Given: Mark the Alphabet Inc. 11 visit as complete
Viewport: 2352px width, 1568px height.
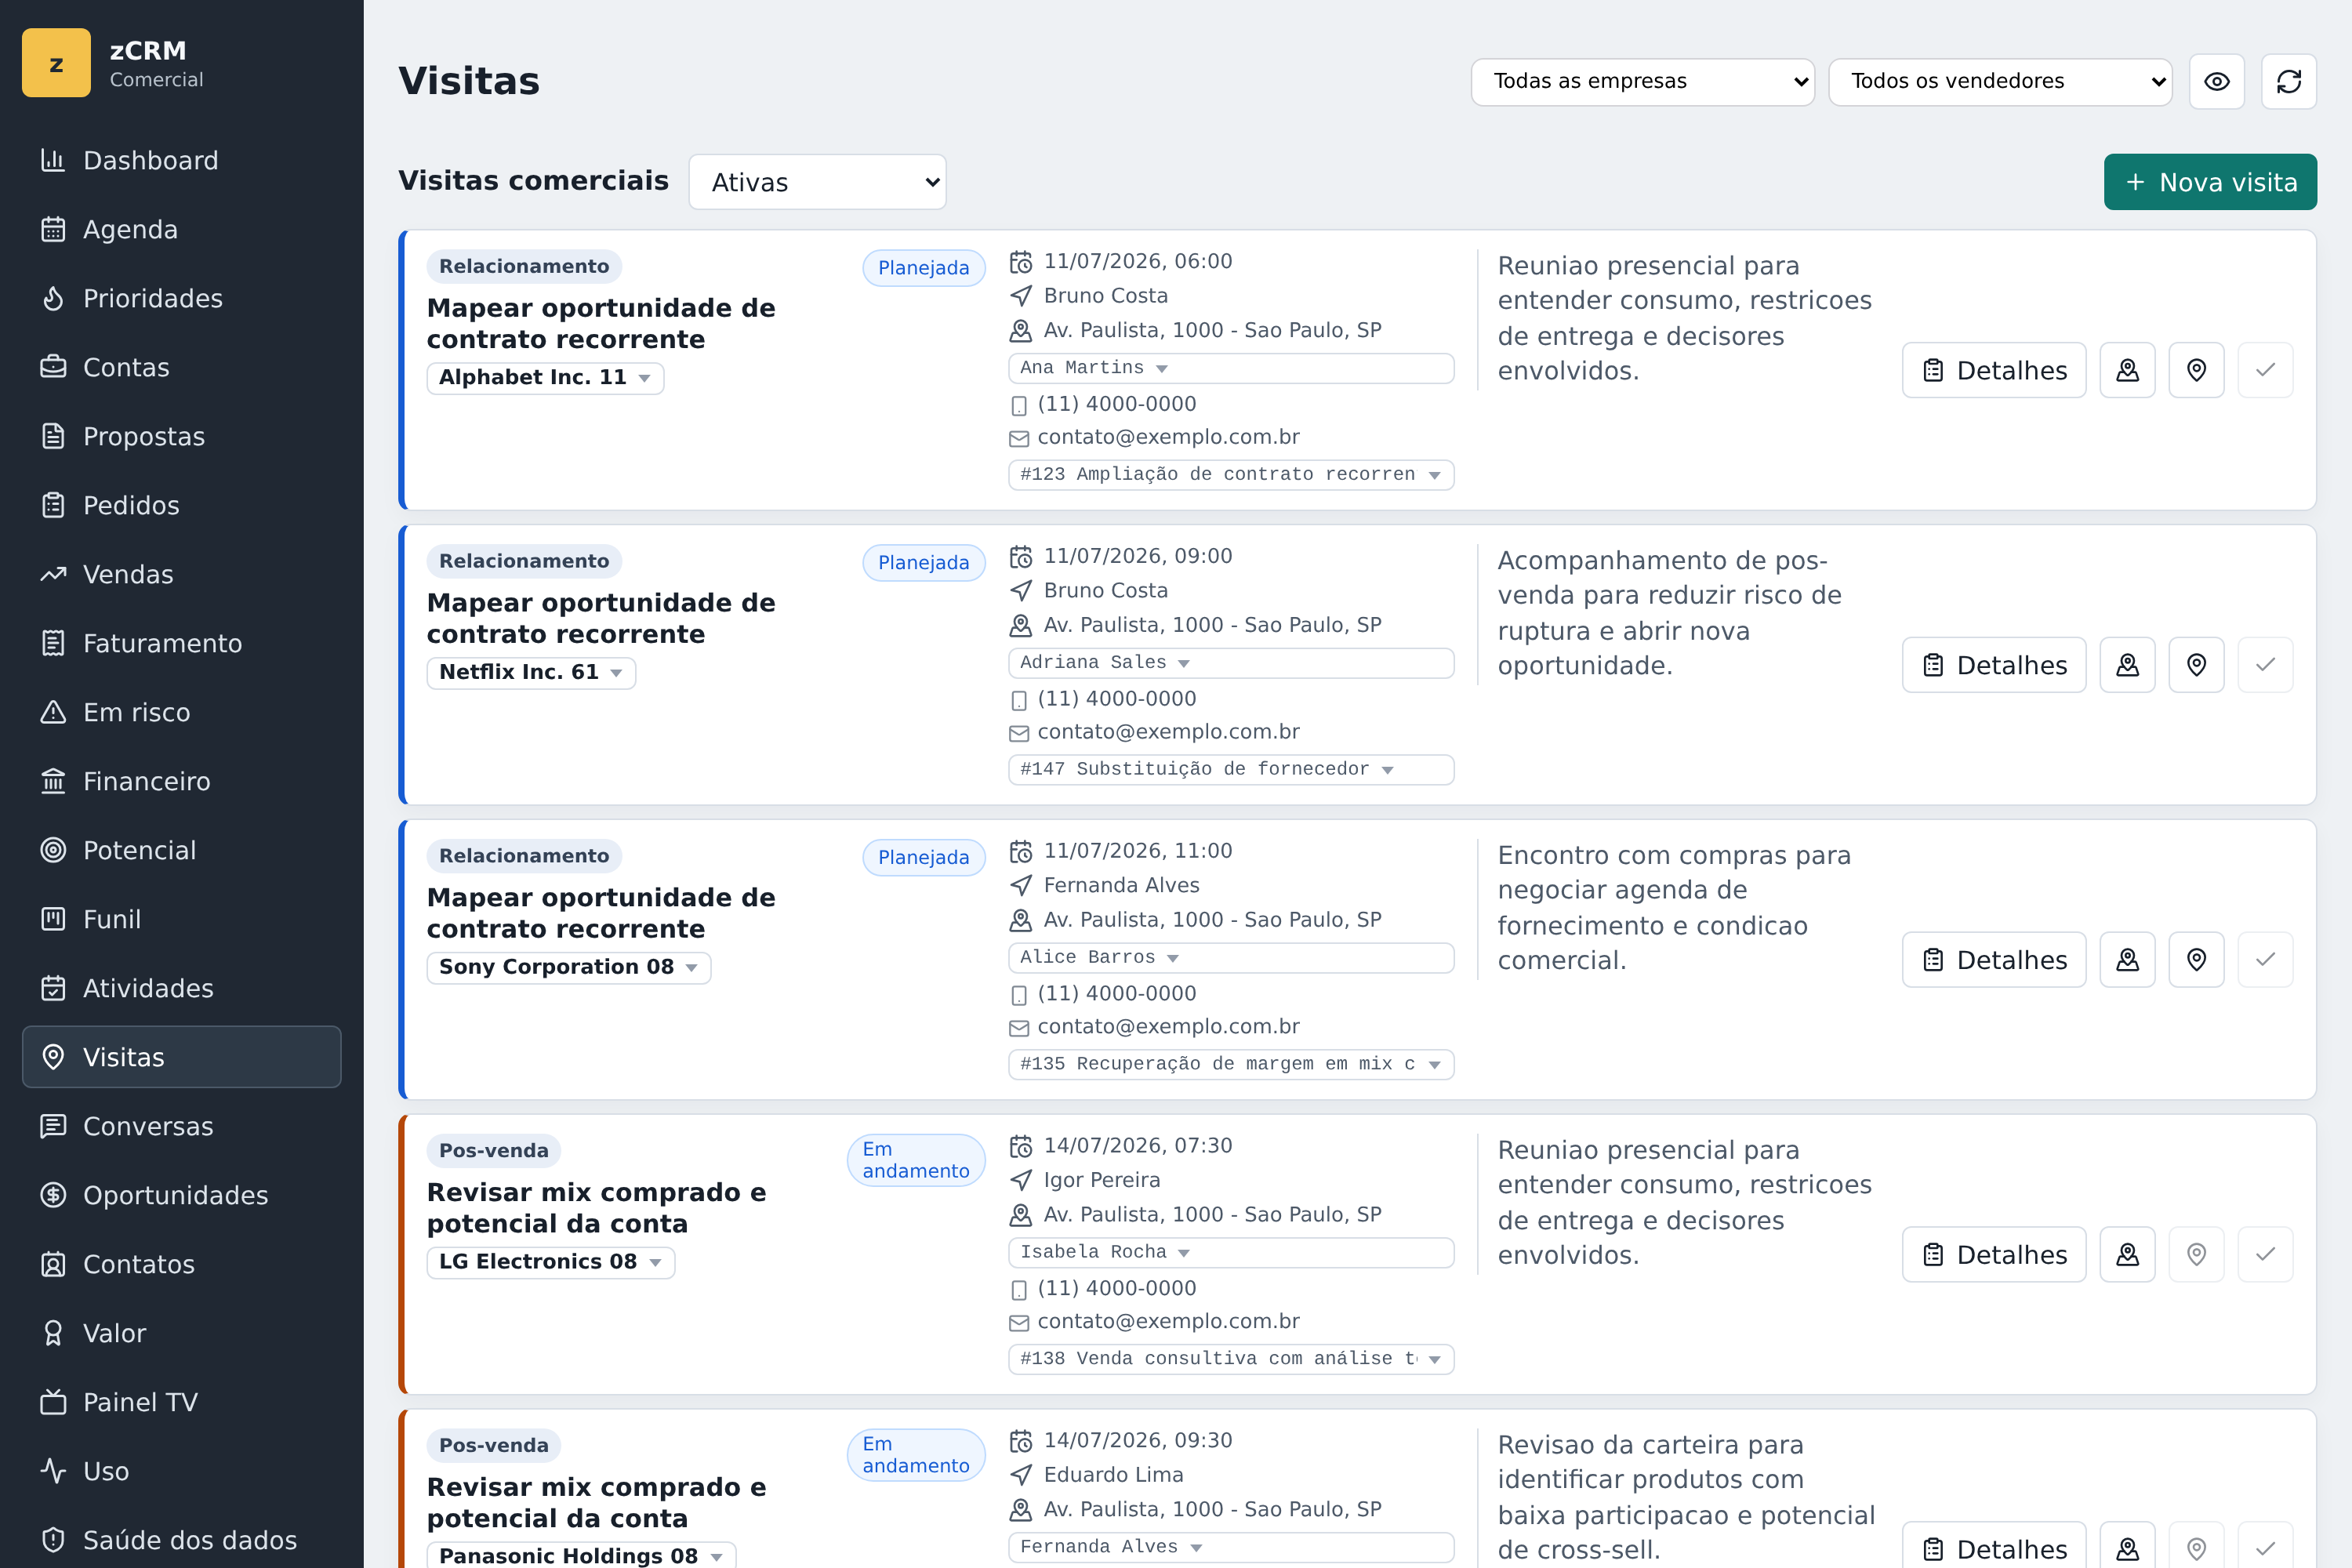Looking at the screenshot, I should [x=2265, y=370].
